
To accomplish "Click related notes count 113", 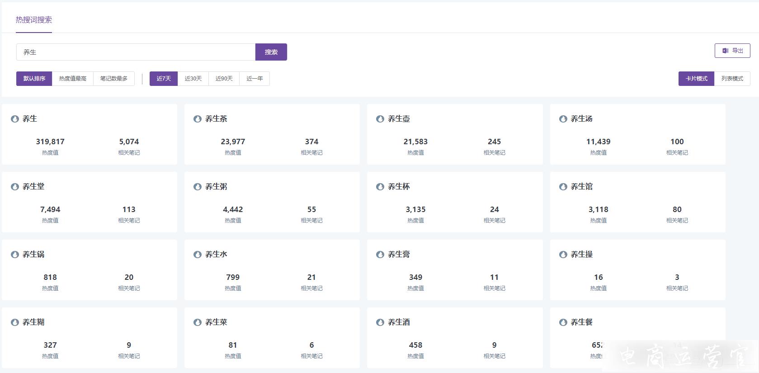I will click(129, 209).
